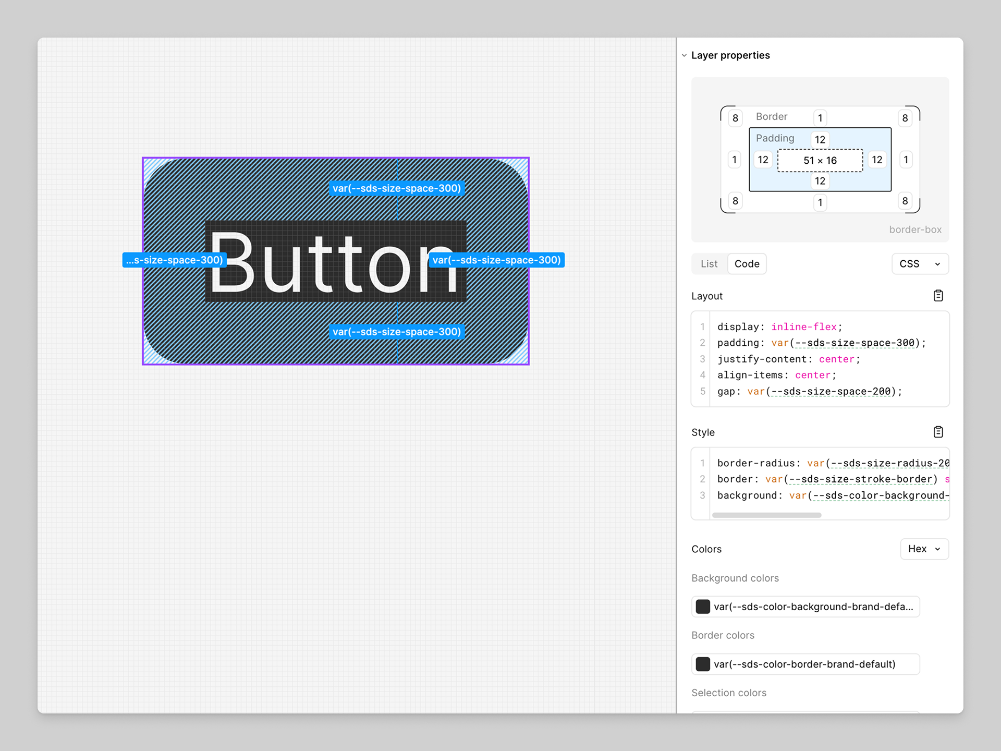
Task: Click the var(--sds-color-border-brand-default) field
Action: point(804,664)
